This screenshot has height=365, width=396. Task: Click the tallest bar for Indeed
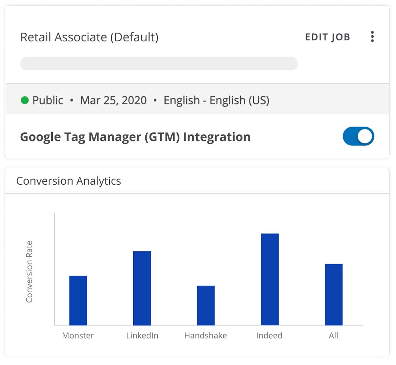pos(270,279)
